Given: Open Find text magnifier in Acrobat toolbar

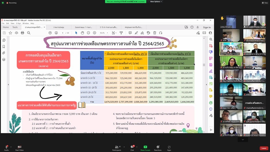Looking at the screenshot, I should (29, 33).
